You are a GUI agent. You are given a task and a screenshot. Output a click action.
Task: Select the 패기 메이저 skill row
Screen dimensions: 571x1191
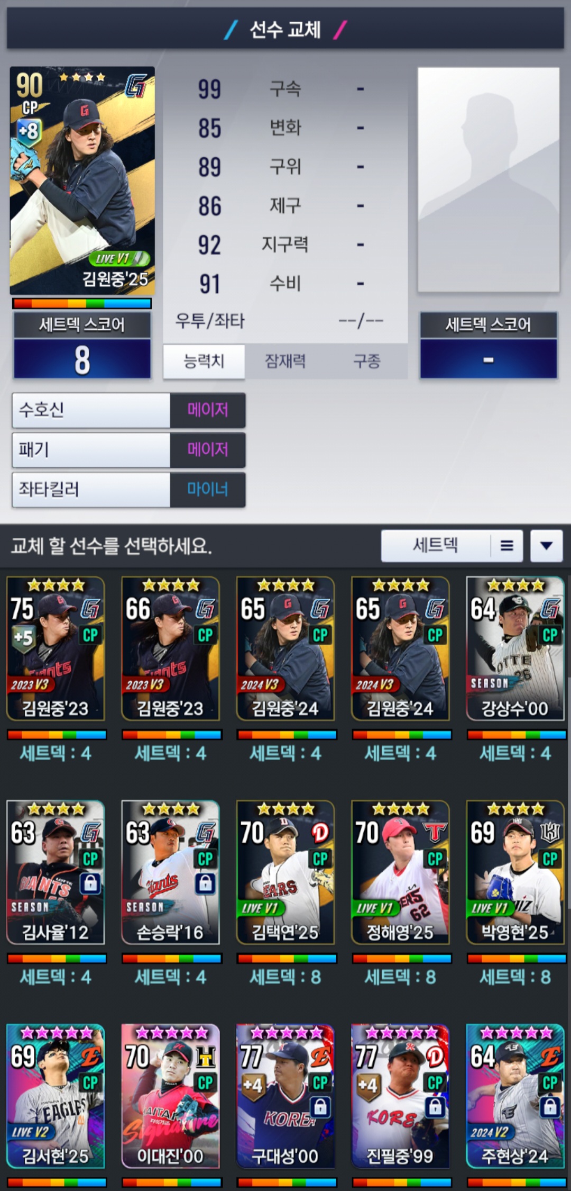click(128, 450)
